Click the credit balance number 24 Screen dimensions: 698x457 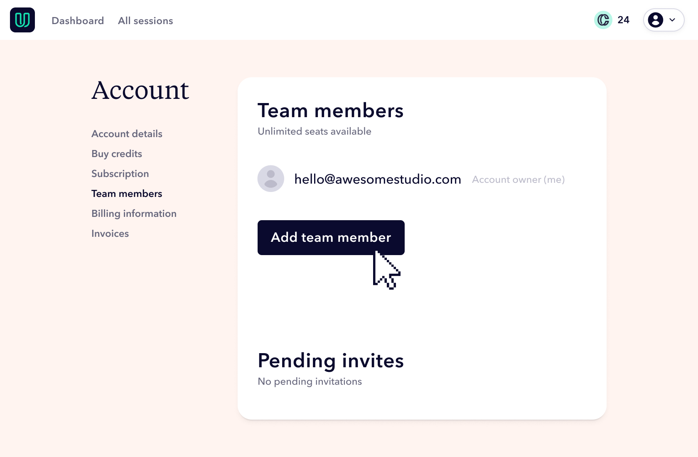click(x=623, y=20)
